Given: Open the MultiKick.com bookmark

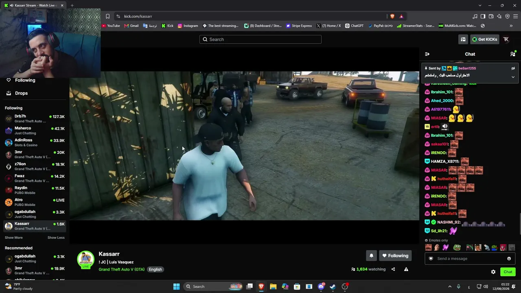Looking at the screenshot, I should click(457, 26).
